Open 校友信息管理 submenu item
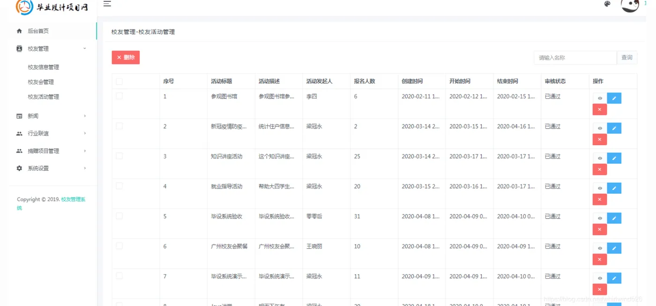This screenshot has width=656, height=306. click(43, 67)
